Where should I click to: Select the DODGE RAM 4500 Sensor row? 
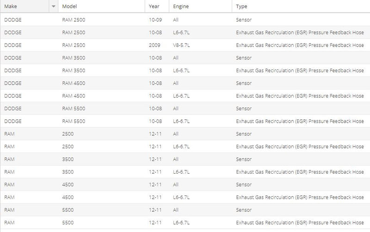tap(185, 83)
